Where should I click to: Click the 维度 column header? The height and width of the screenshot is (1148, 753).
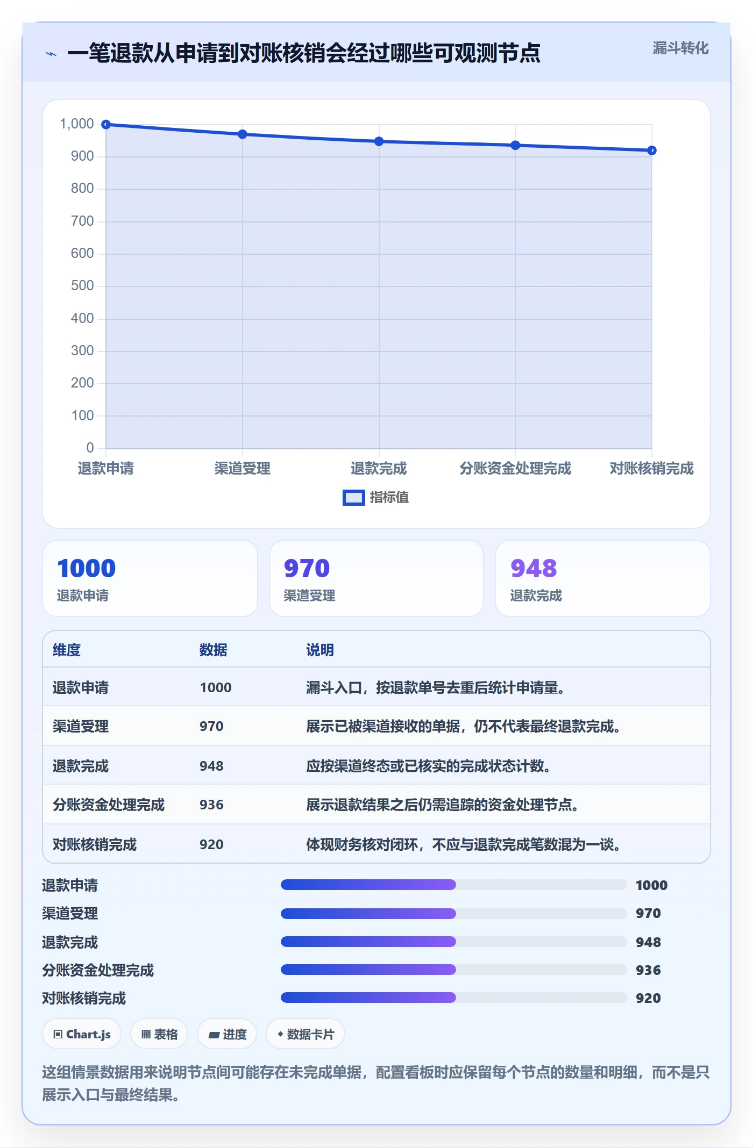[67, 650]
